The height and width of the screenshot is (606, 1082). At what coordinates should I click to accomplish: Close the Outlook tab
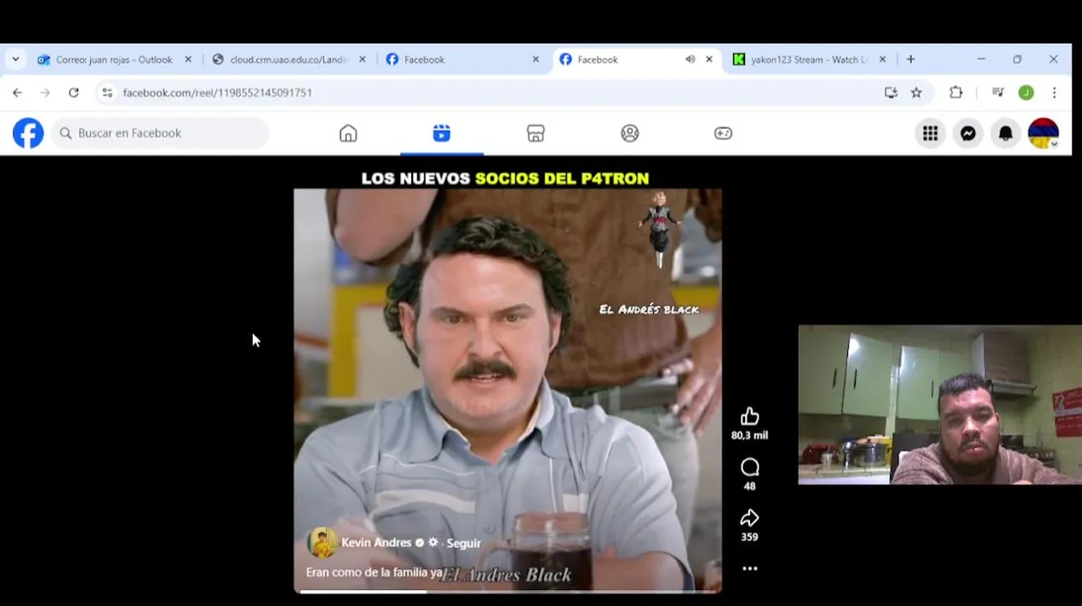click(188, 60)
